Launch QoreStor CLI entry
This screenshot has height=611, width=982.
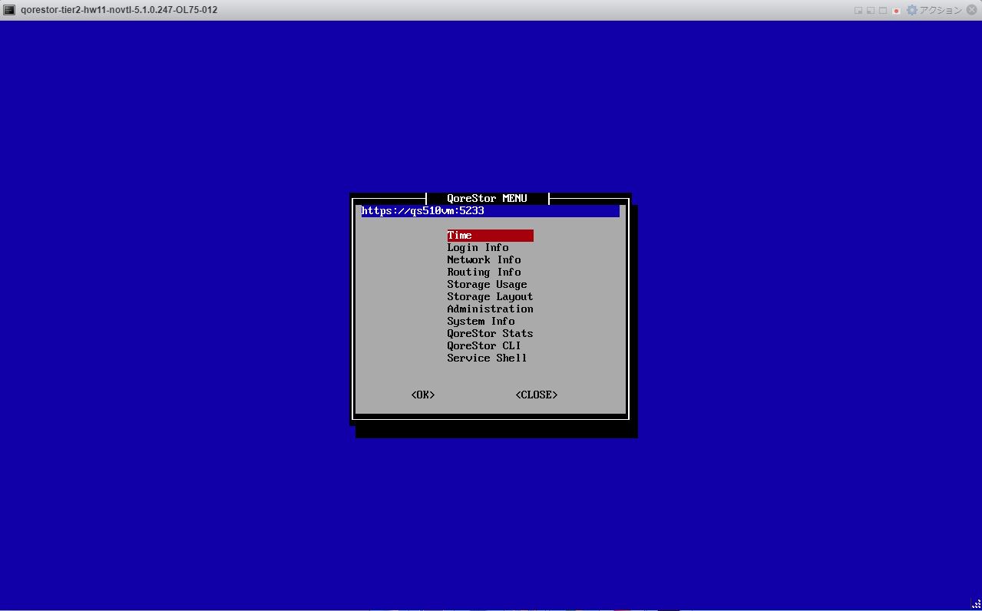484,346
